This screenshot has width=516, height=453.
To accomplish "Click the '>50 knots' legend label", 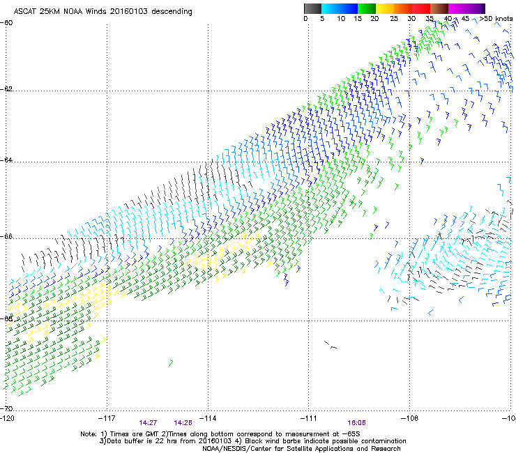I will 496,18.
